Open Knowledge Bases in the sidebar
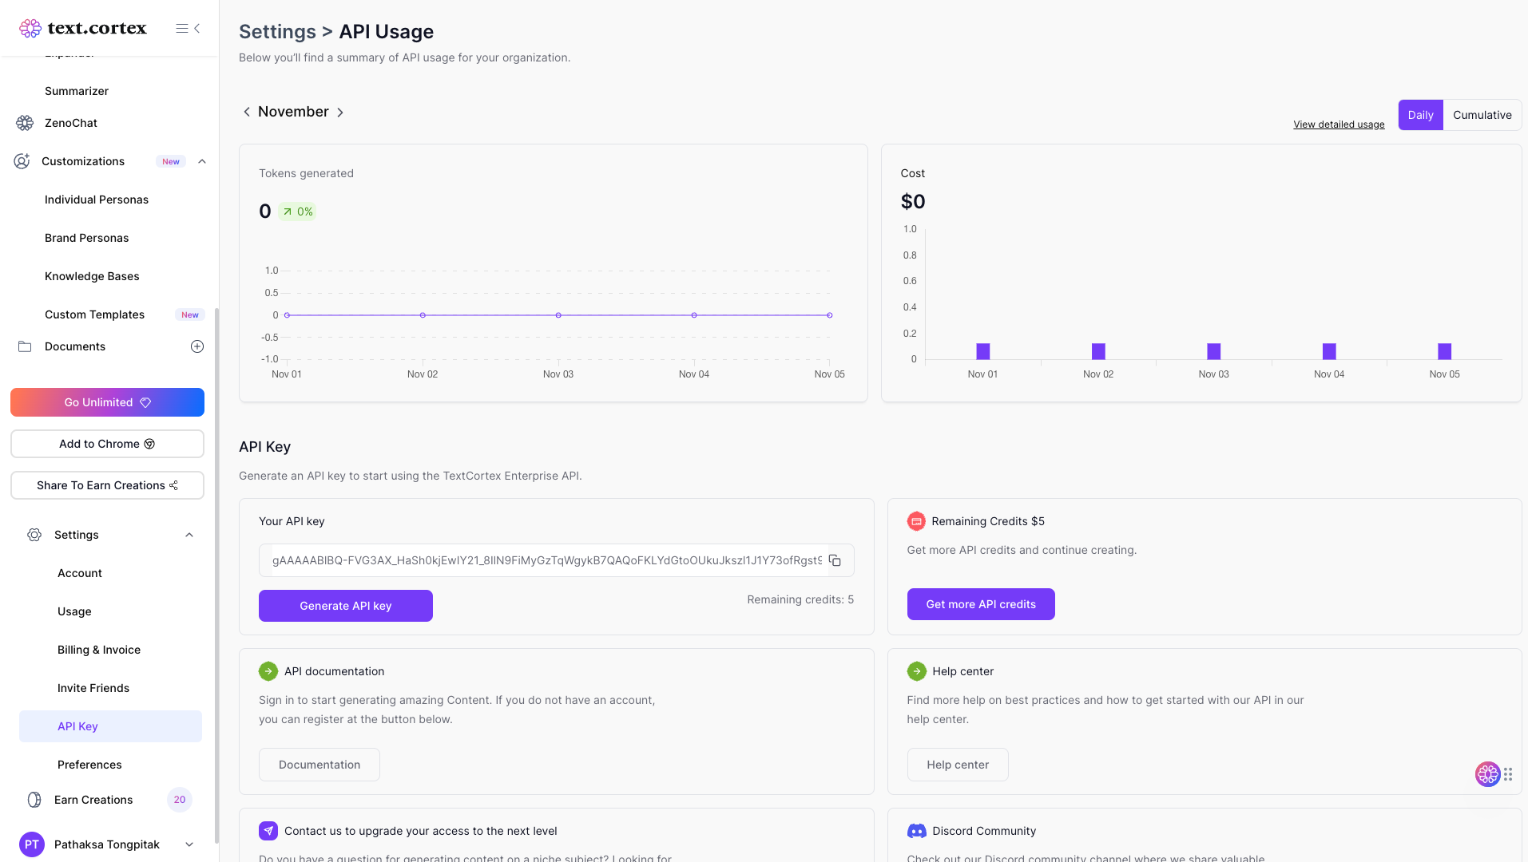This screenshot has height=862, width=1528. 92,276
